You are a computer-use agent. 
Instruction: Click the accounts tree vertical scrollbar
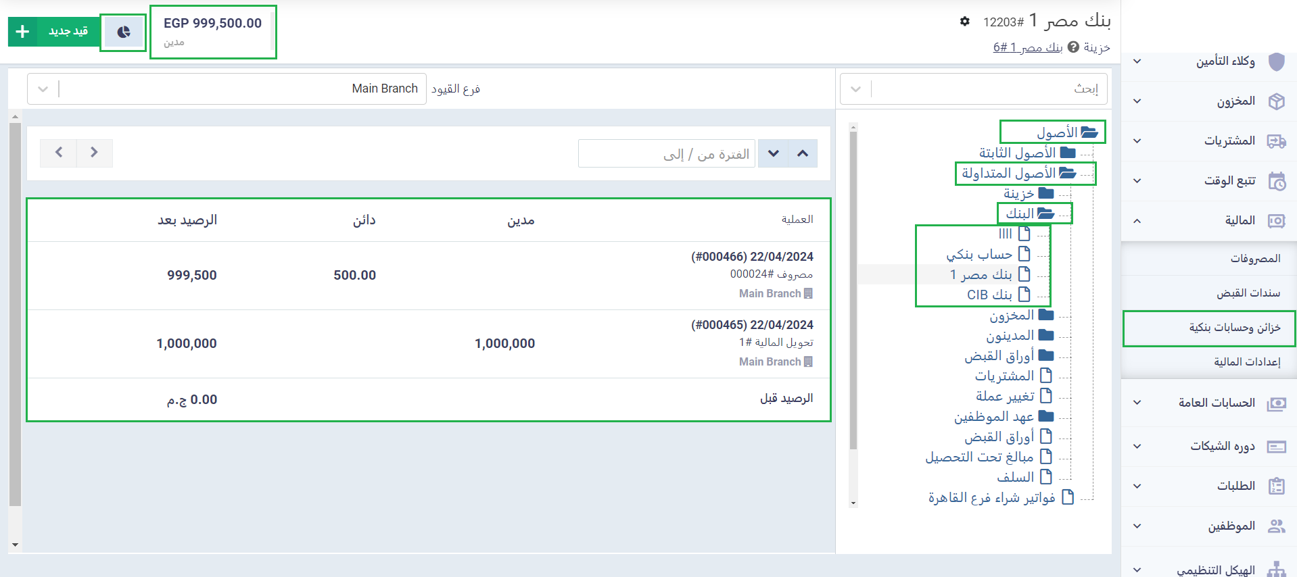coord(853,291)
